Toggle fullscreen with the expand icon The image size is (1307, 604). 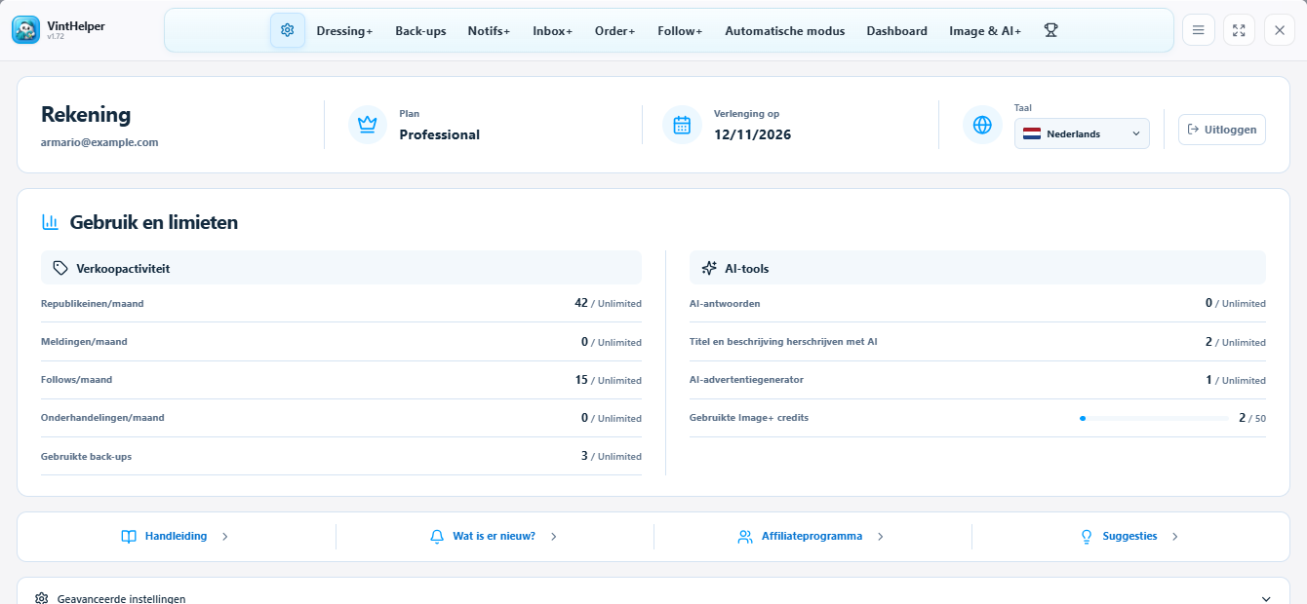[1239, 30]
